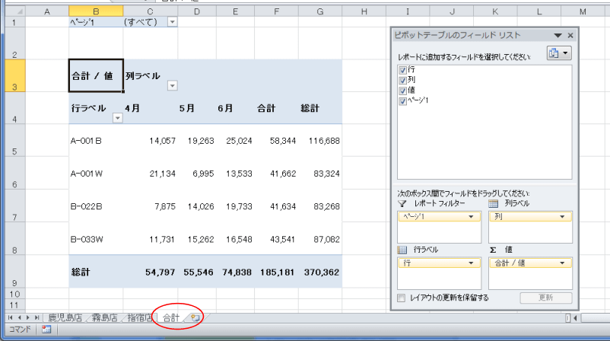Open the field list pane options arrow
Screen dimensions: 610x341
coord(558,36)
